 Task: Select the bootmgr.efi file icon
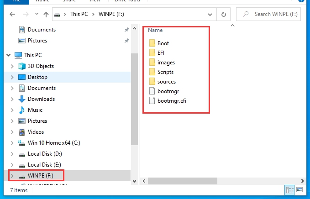click(x=152, y=101)
